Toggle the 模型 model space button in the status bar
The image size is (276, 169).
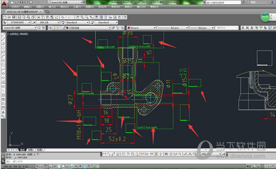pyautogui.click(x=248, y=166)
